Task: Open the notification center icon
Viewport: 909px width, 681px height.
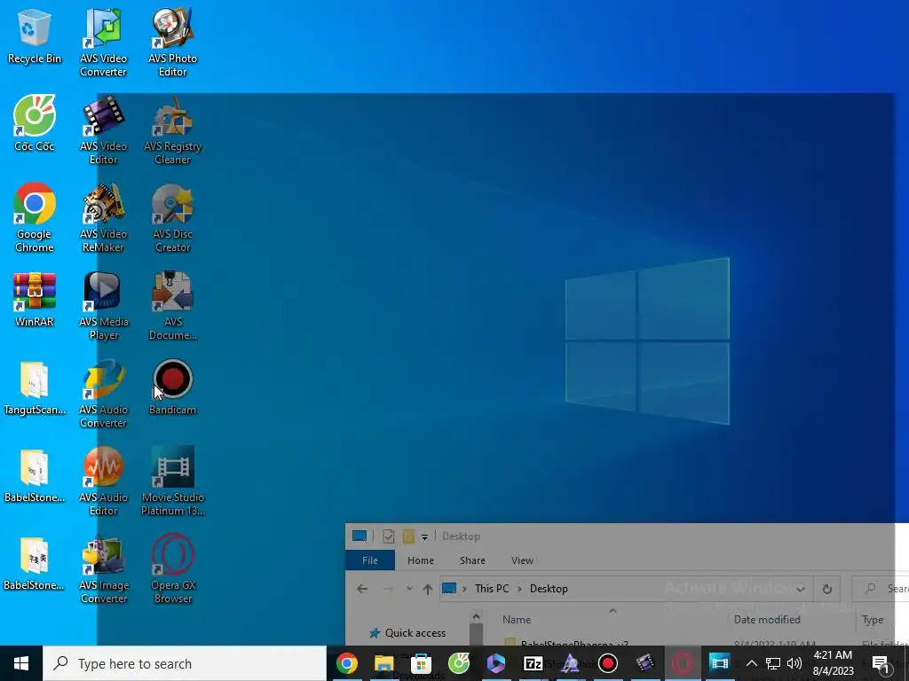Action: 880,663
